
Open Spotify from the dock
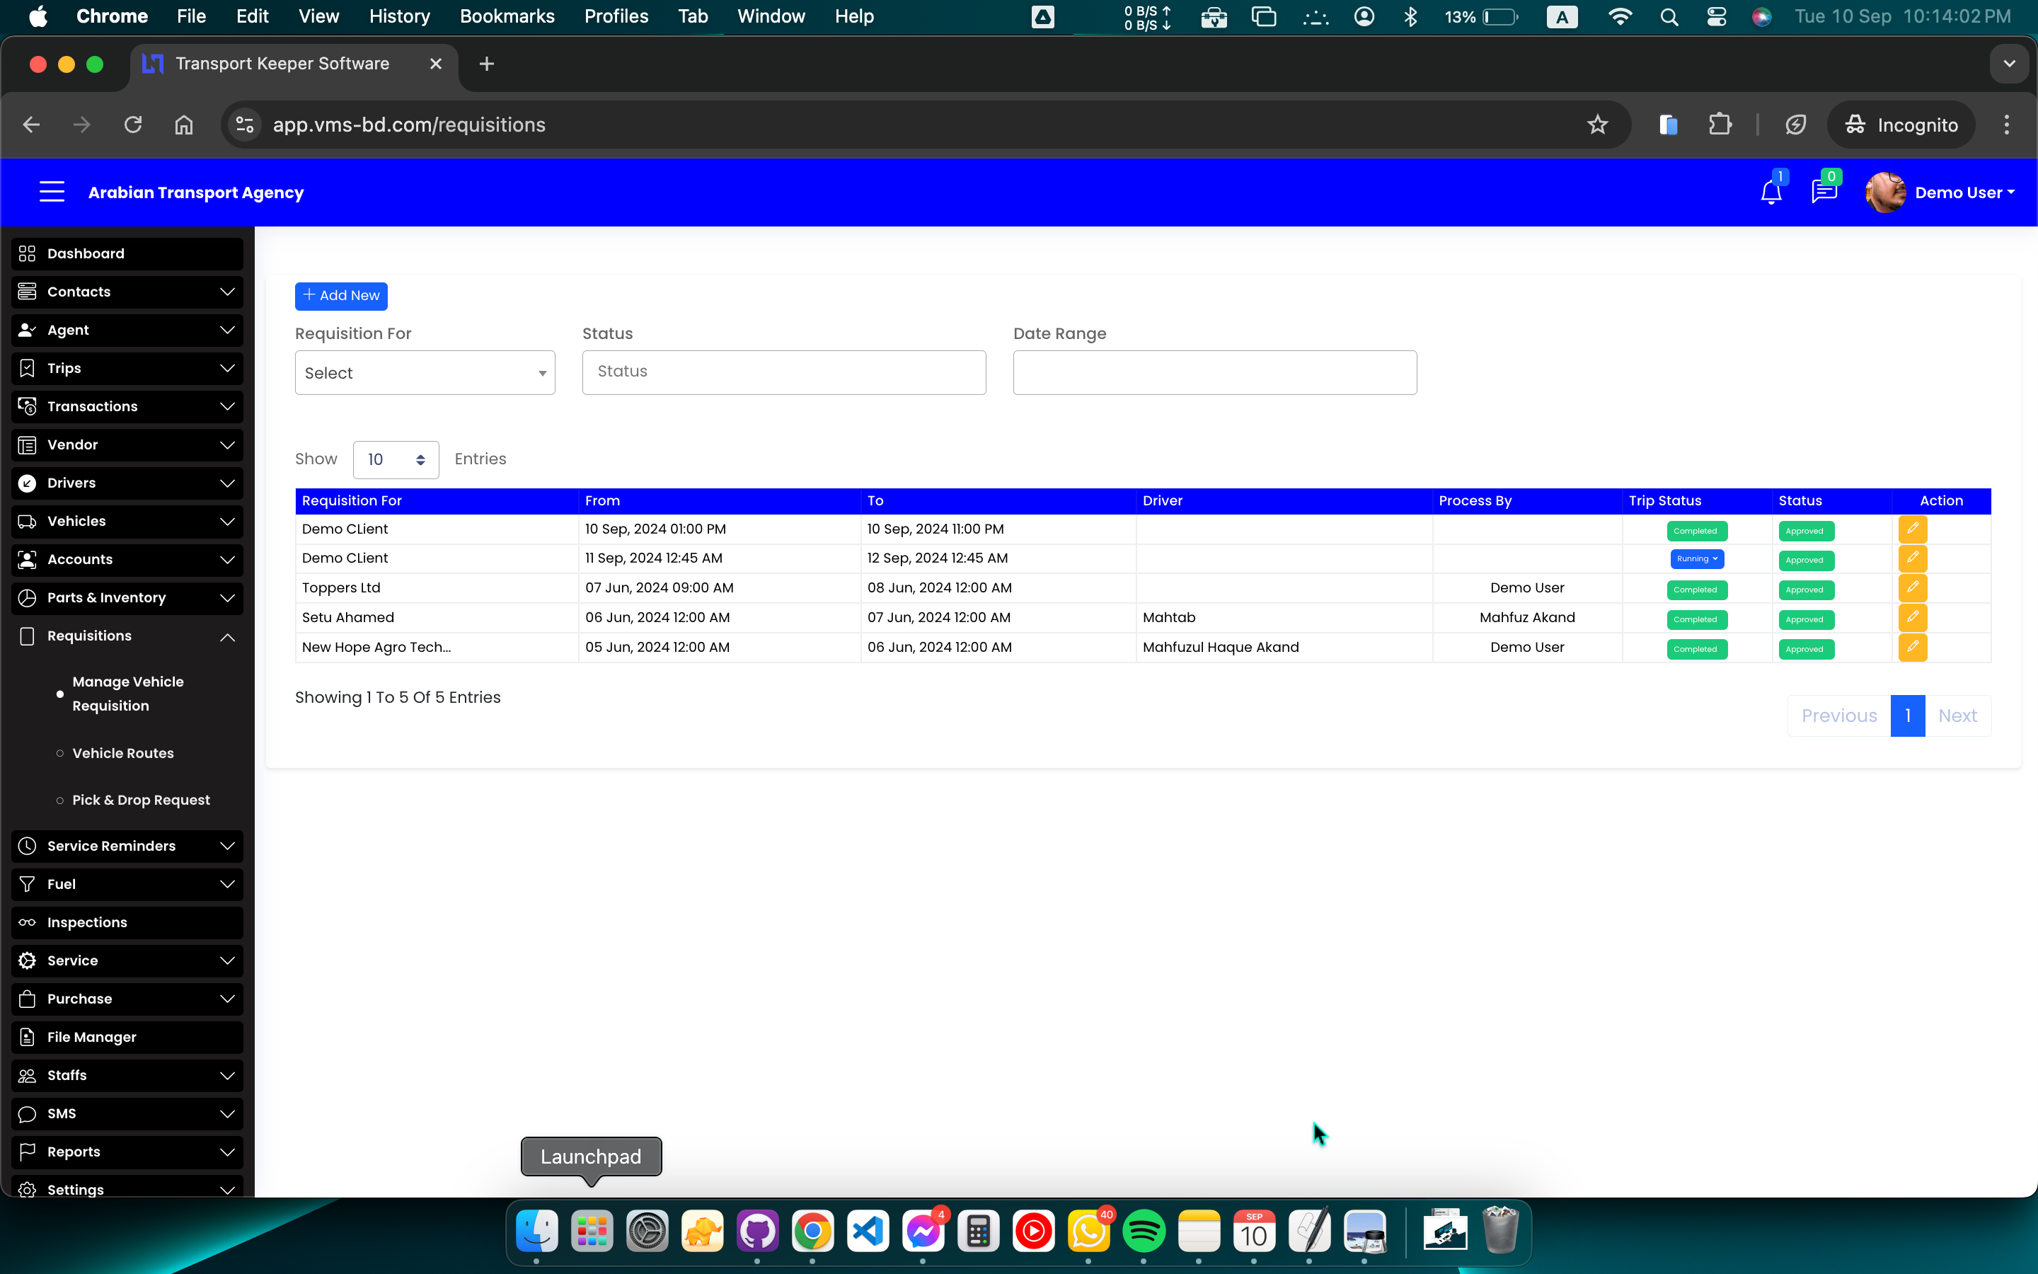tap(1143, 1232)
